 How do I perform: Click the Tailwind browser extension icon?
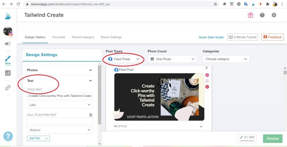point(253,4)
